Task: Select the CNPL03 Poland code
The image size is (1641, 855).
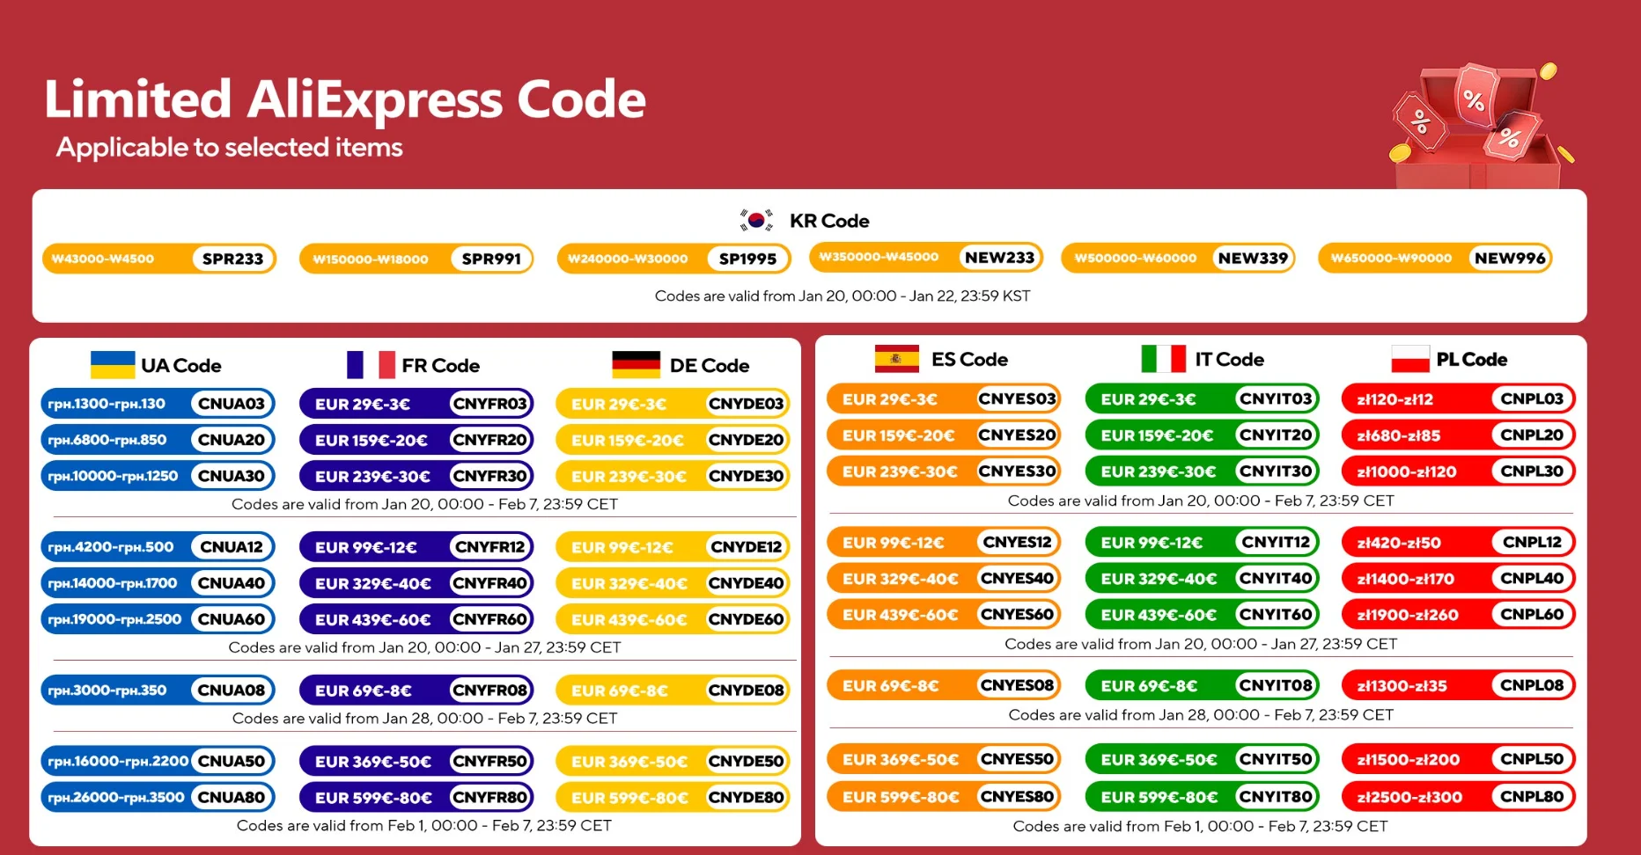Action: (1459, 399)
